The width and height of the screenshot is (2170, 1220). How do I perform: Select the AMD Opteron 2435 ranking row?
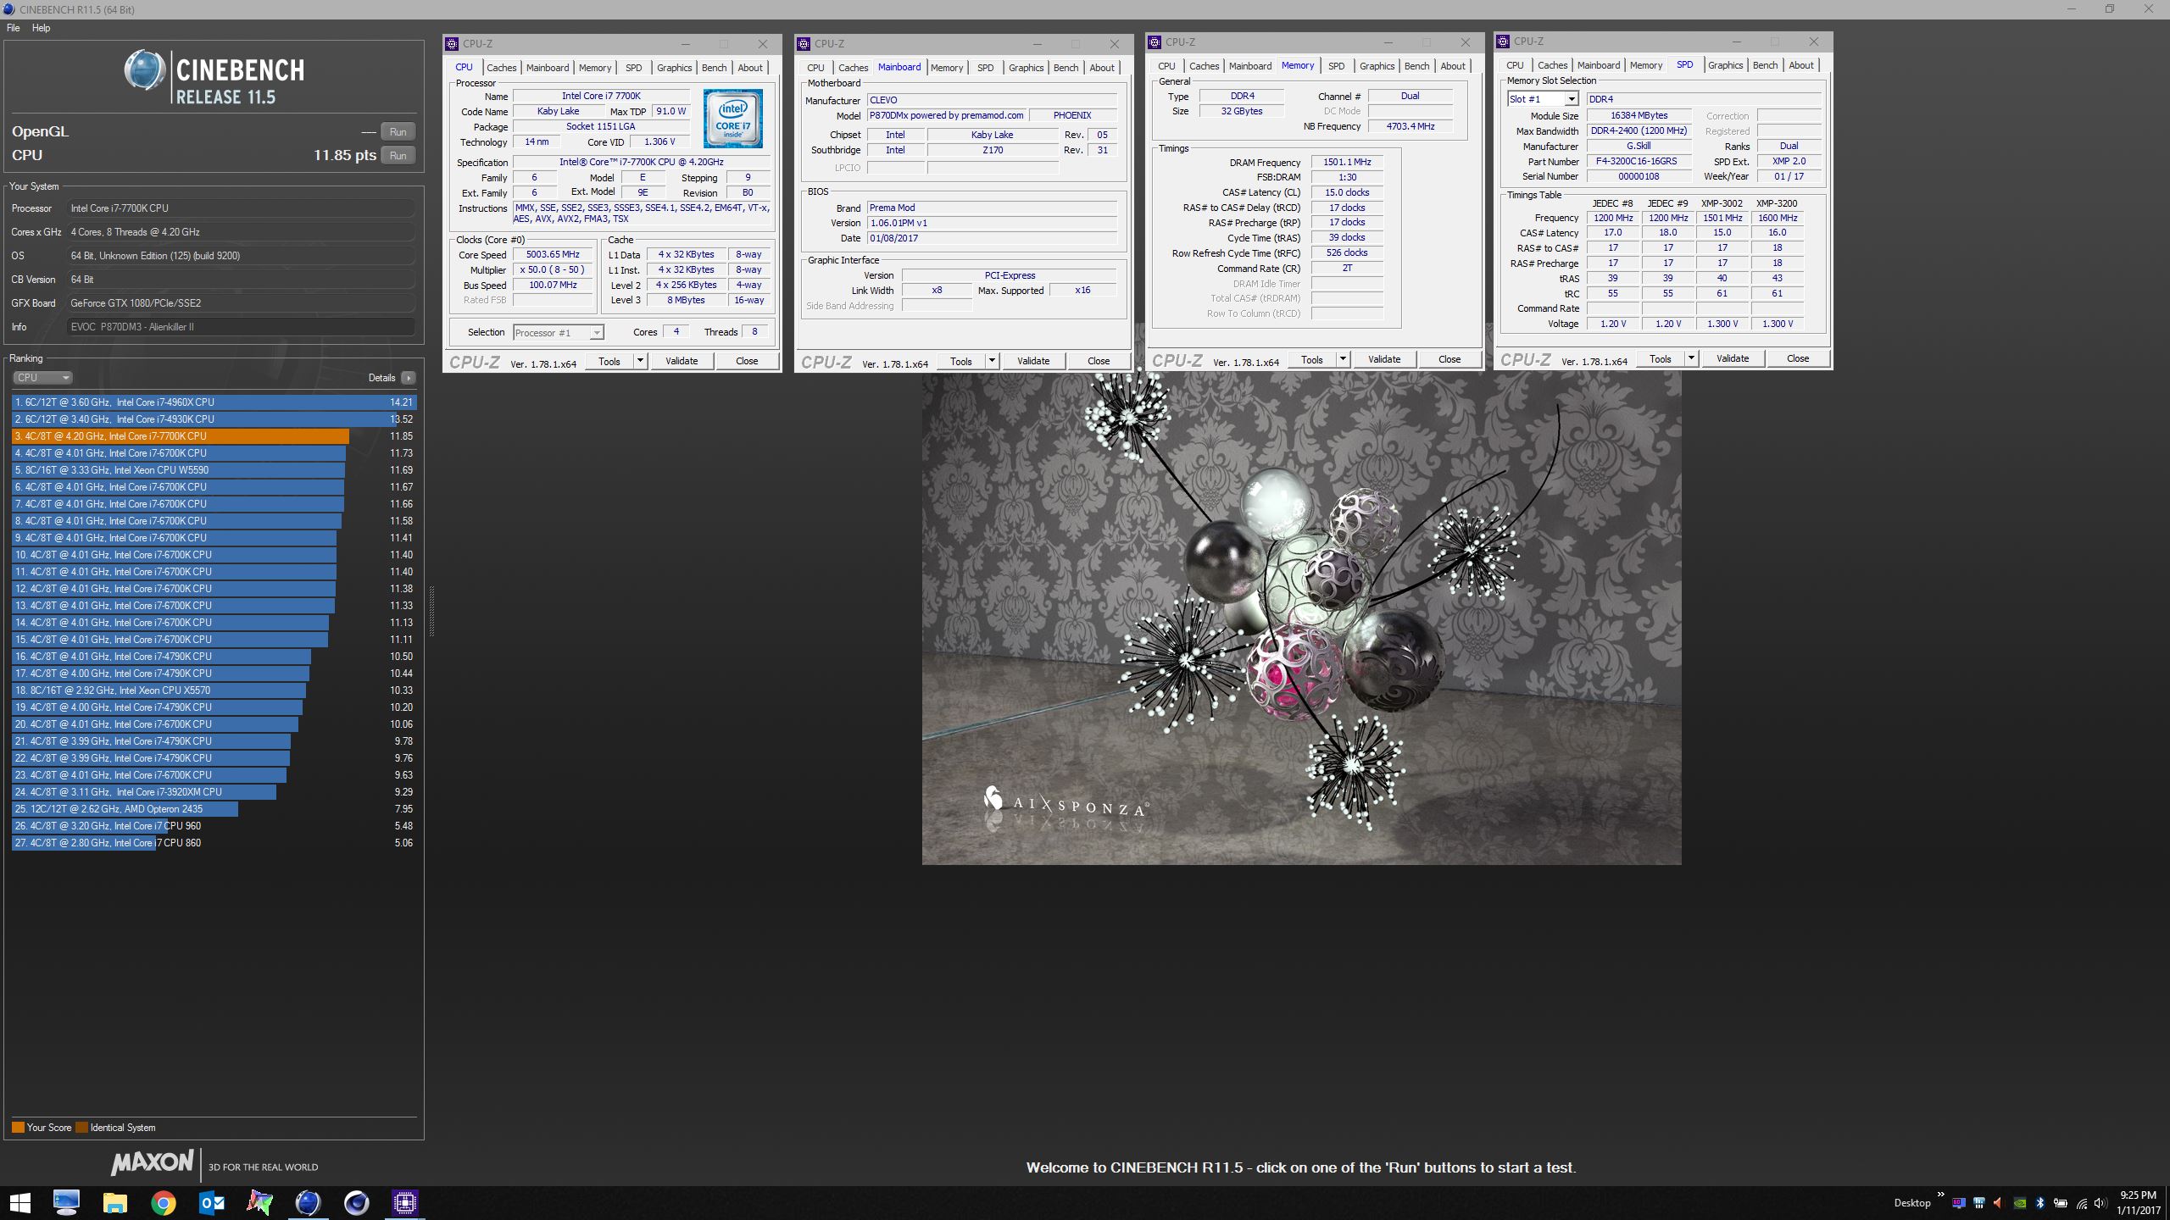tap(214, 809)
